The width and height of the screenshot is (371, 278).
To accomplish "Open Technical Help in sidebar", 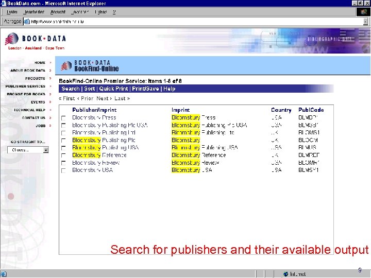I will pyautogui.click(x=29, y=110).
